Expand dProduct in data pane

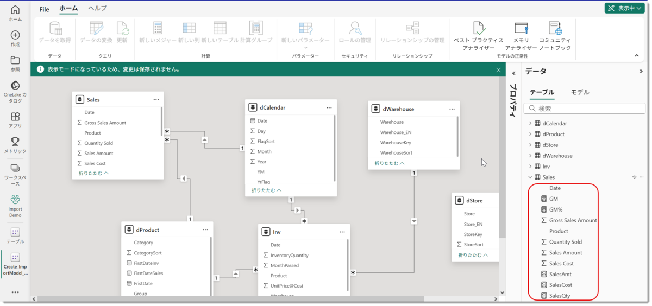[x=530, y=135]
